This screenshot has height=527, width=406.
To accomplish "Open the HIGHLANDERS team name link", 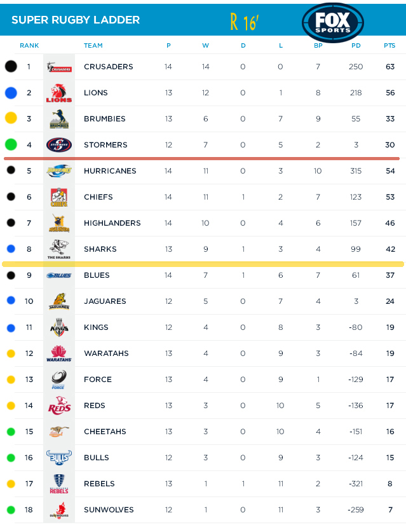I will click(x=112, y=223).
